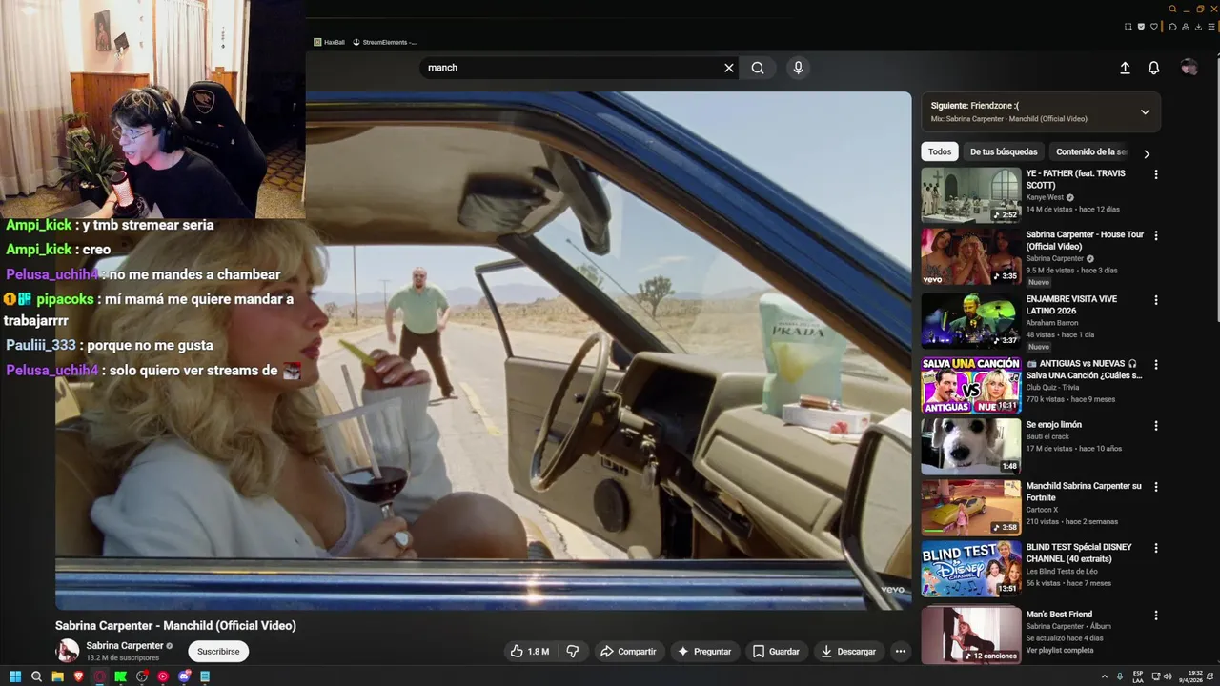Open the account avatar menu
The width and height of the screenshot is (1220, 686).
click(x=1189, y=67)
